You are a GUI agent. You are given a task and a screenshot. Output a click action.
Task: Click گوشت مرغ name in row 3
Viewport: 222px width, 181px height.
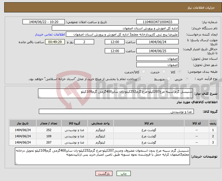point(149,142)
